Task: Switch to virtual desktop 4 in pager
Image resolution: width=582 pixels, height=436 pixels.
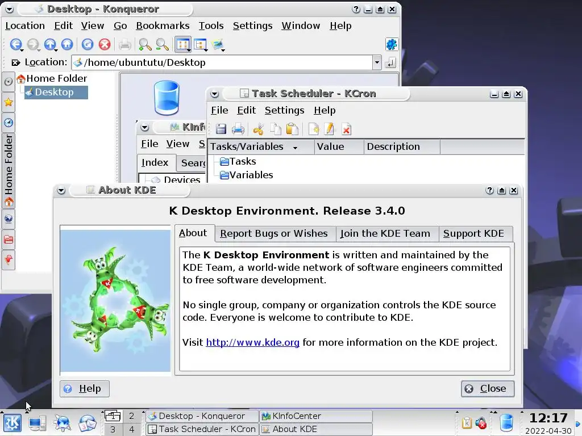Action: pos(131,429)
